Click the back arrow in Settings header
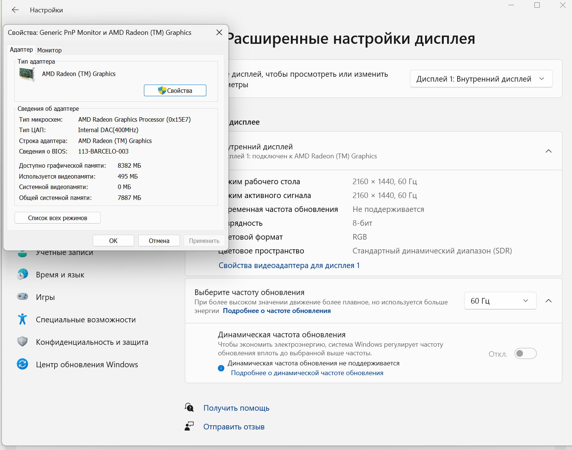This screenshot has width=572, height=450. pyautogui.click(x=15, y=10)
